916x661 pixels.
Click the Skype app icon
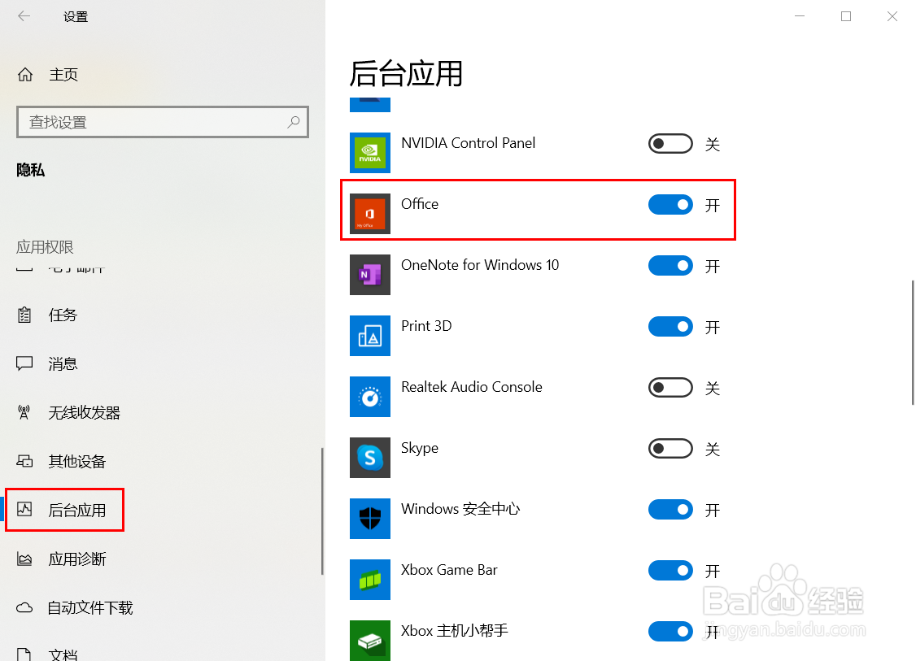370,458
